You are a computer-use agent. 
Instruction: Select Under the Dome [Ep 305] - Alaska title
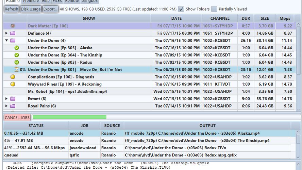(60, 48)
